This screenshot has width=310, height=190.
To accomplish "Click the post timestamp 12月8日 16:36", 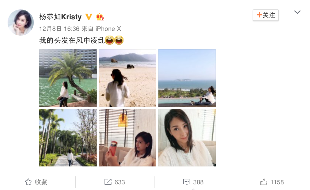I will tap(59, 29).
